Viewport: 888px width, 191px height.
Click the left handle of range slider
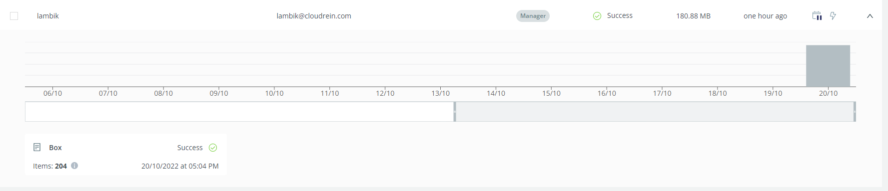point(455,112)
